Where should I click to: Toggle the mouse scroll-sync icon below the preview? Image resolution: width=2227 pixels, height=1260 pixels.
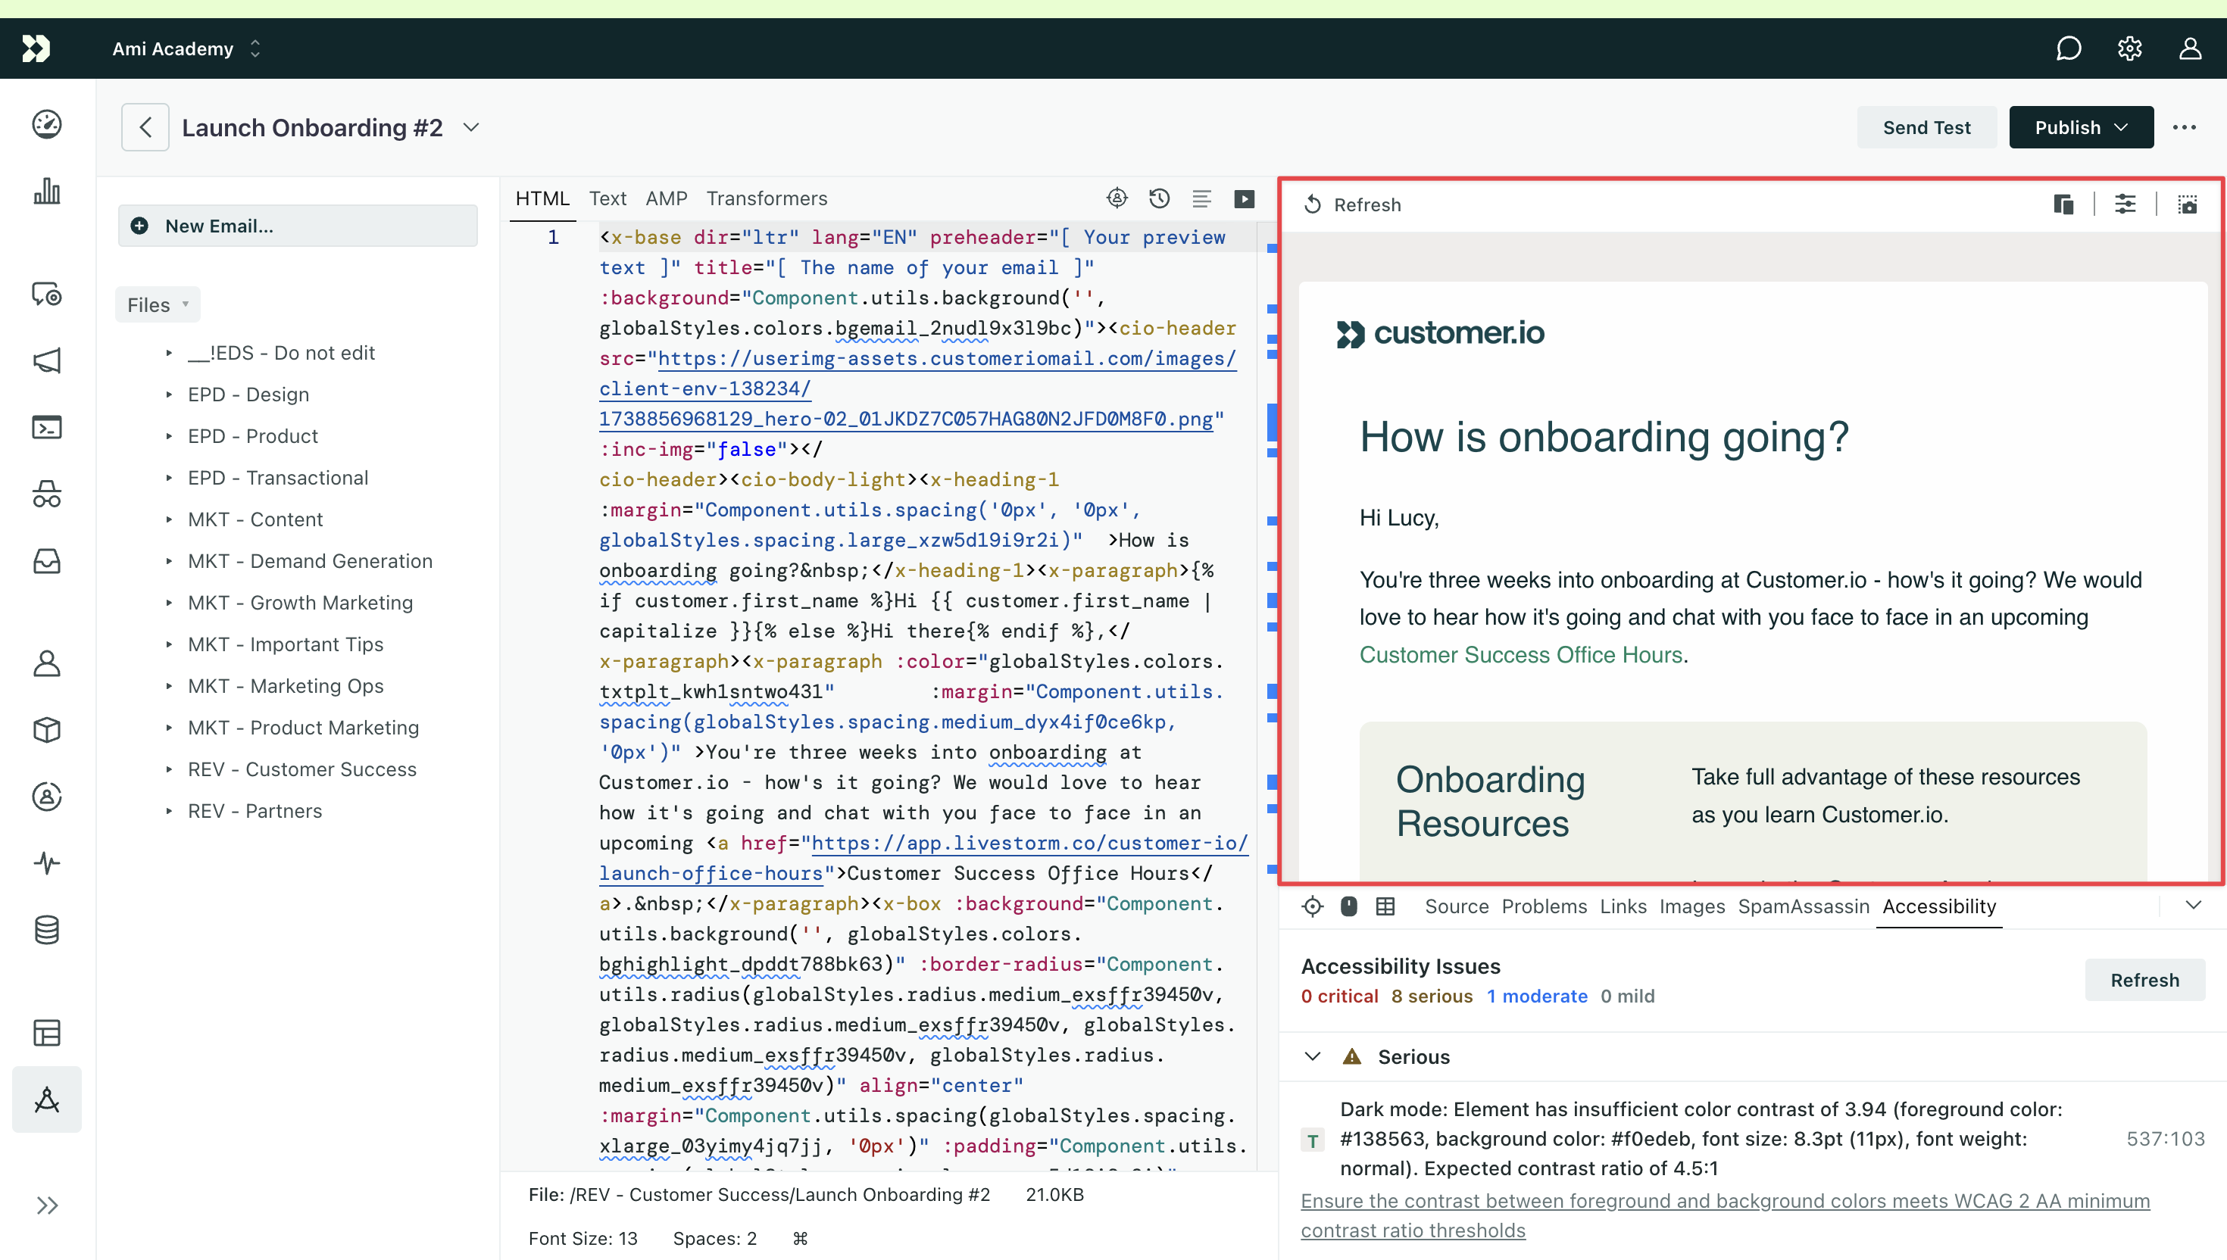click(1348, 906)
